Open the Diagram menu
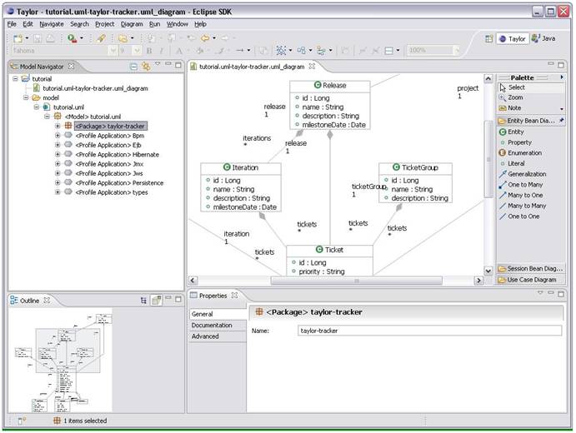Image resolution: width=576 pixels, height=433 pixels. coord(132,24)
